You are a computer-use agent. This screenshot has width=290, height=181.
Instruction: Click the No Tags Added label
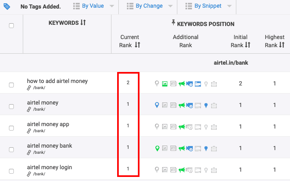point(41,7)
